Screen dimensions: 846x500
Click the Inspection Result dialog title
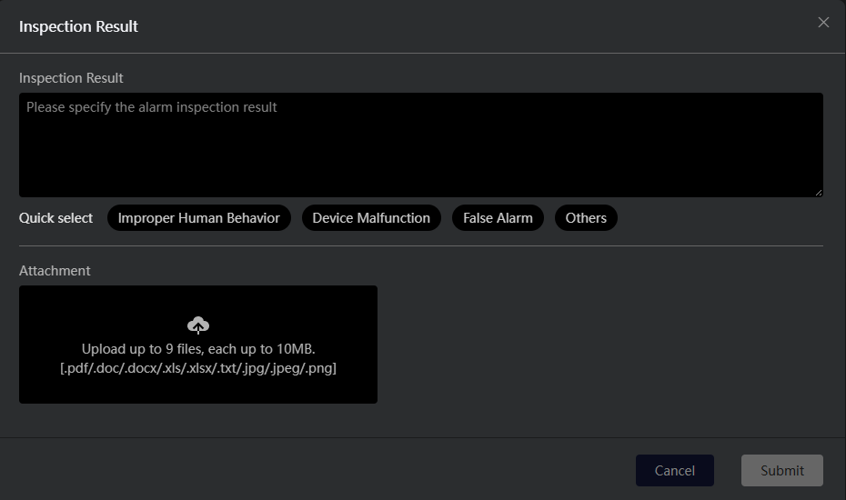tap(78, 26)
